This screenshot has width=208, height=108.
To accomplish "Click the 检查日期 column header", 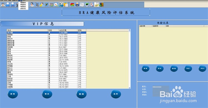I will (146, 26).
